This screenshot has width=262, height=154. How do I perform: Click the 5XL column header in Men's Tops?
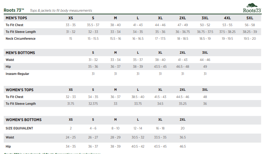pos(250,18)
